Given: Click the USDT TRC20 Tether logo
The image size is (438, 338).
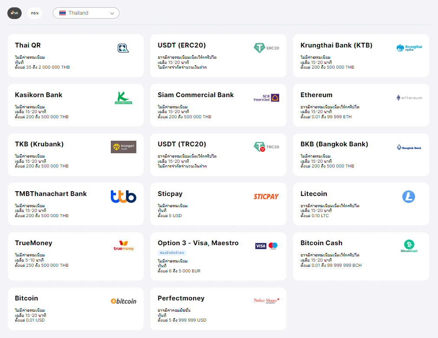Looking at the screenshot, I should pyautogui.click(x=267, y=147).
